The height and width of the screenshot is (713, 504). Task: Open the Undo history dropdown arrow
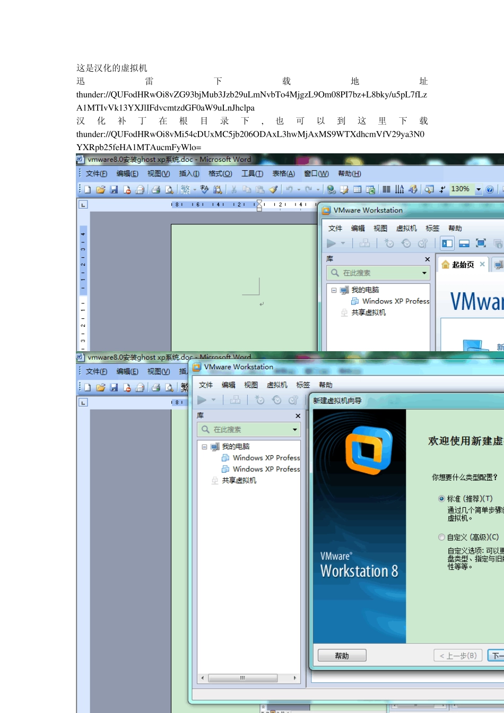(x=299, y=189)
